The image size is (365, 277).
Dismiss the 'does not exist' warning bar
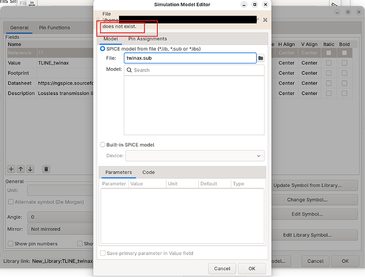[x=265, y=20]
